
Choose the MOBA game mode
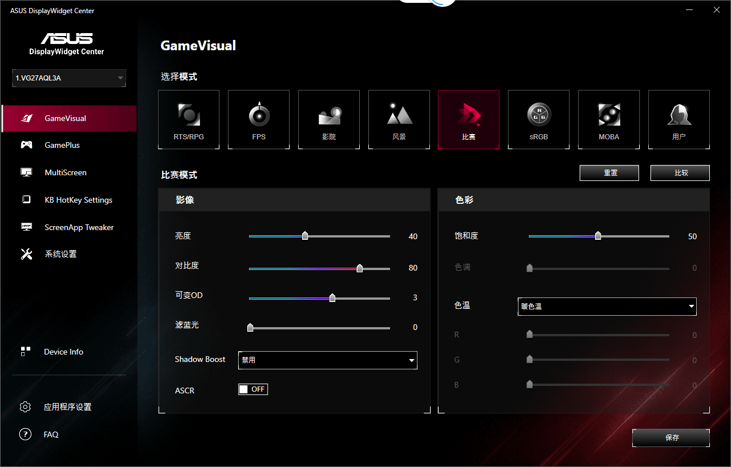pos(609,119)
